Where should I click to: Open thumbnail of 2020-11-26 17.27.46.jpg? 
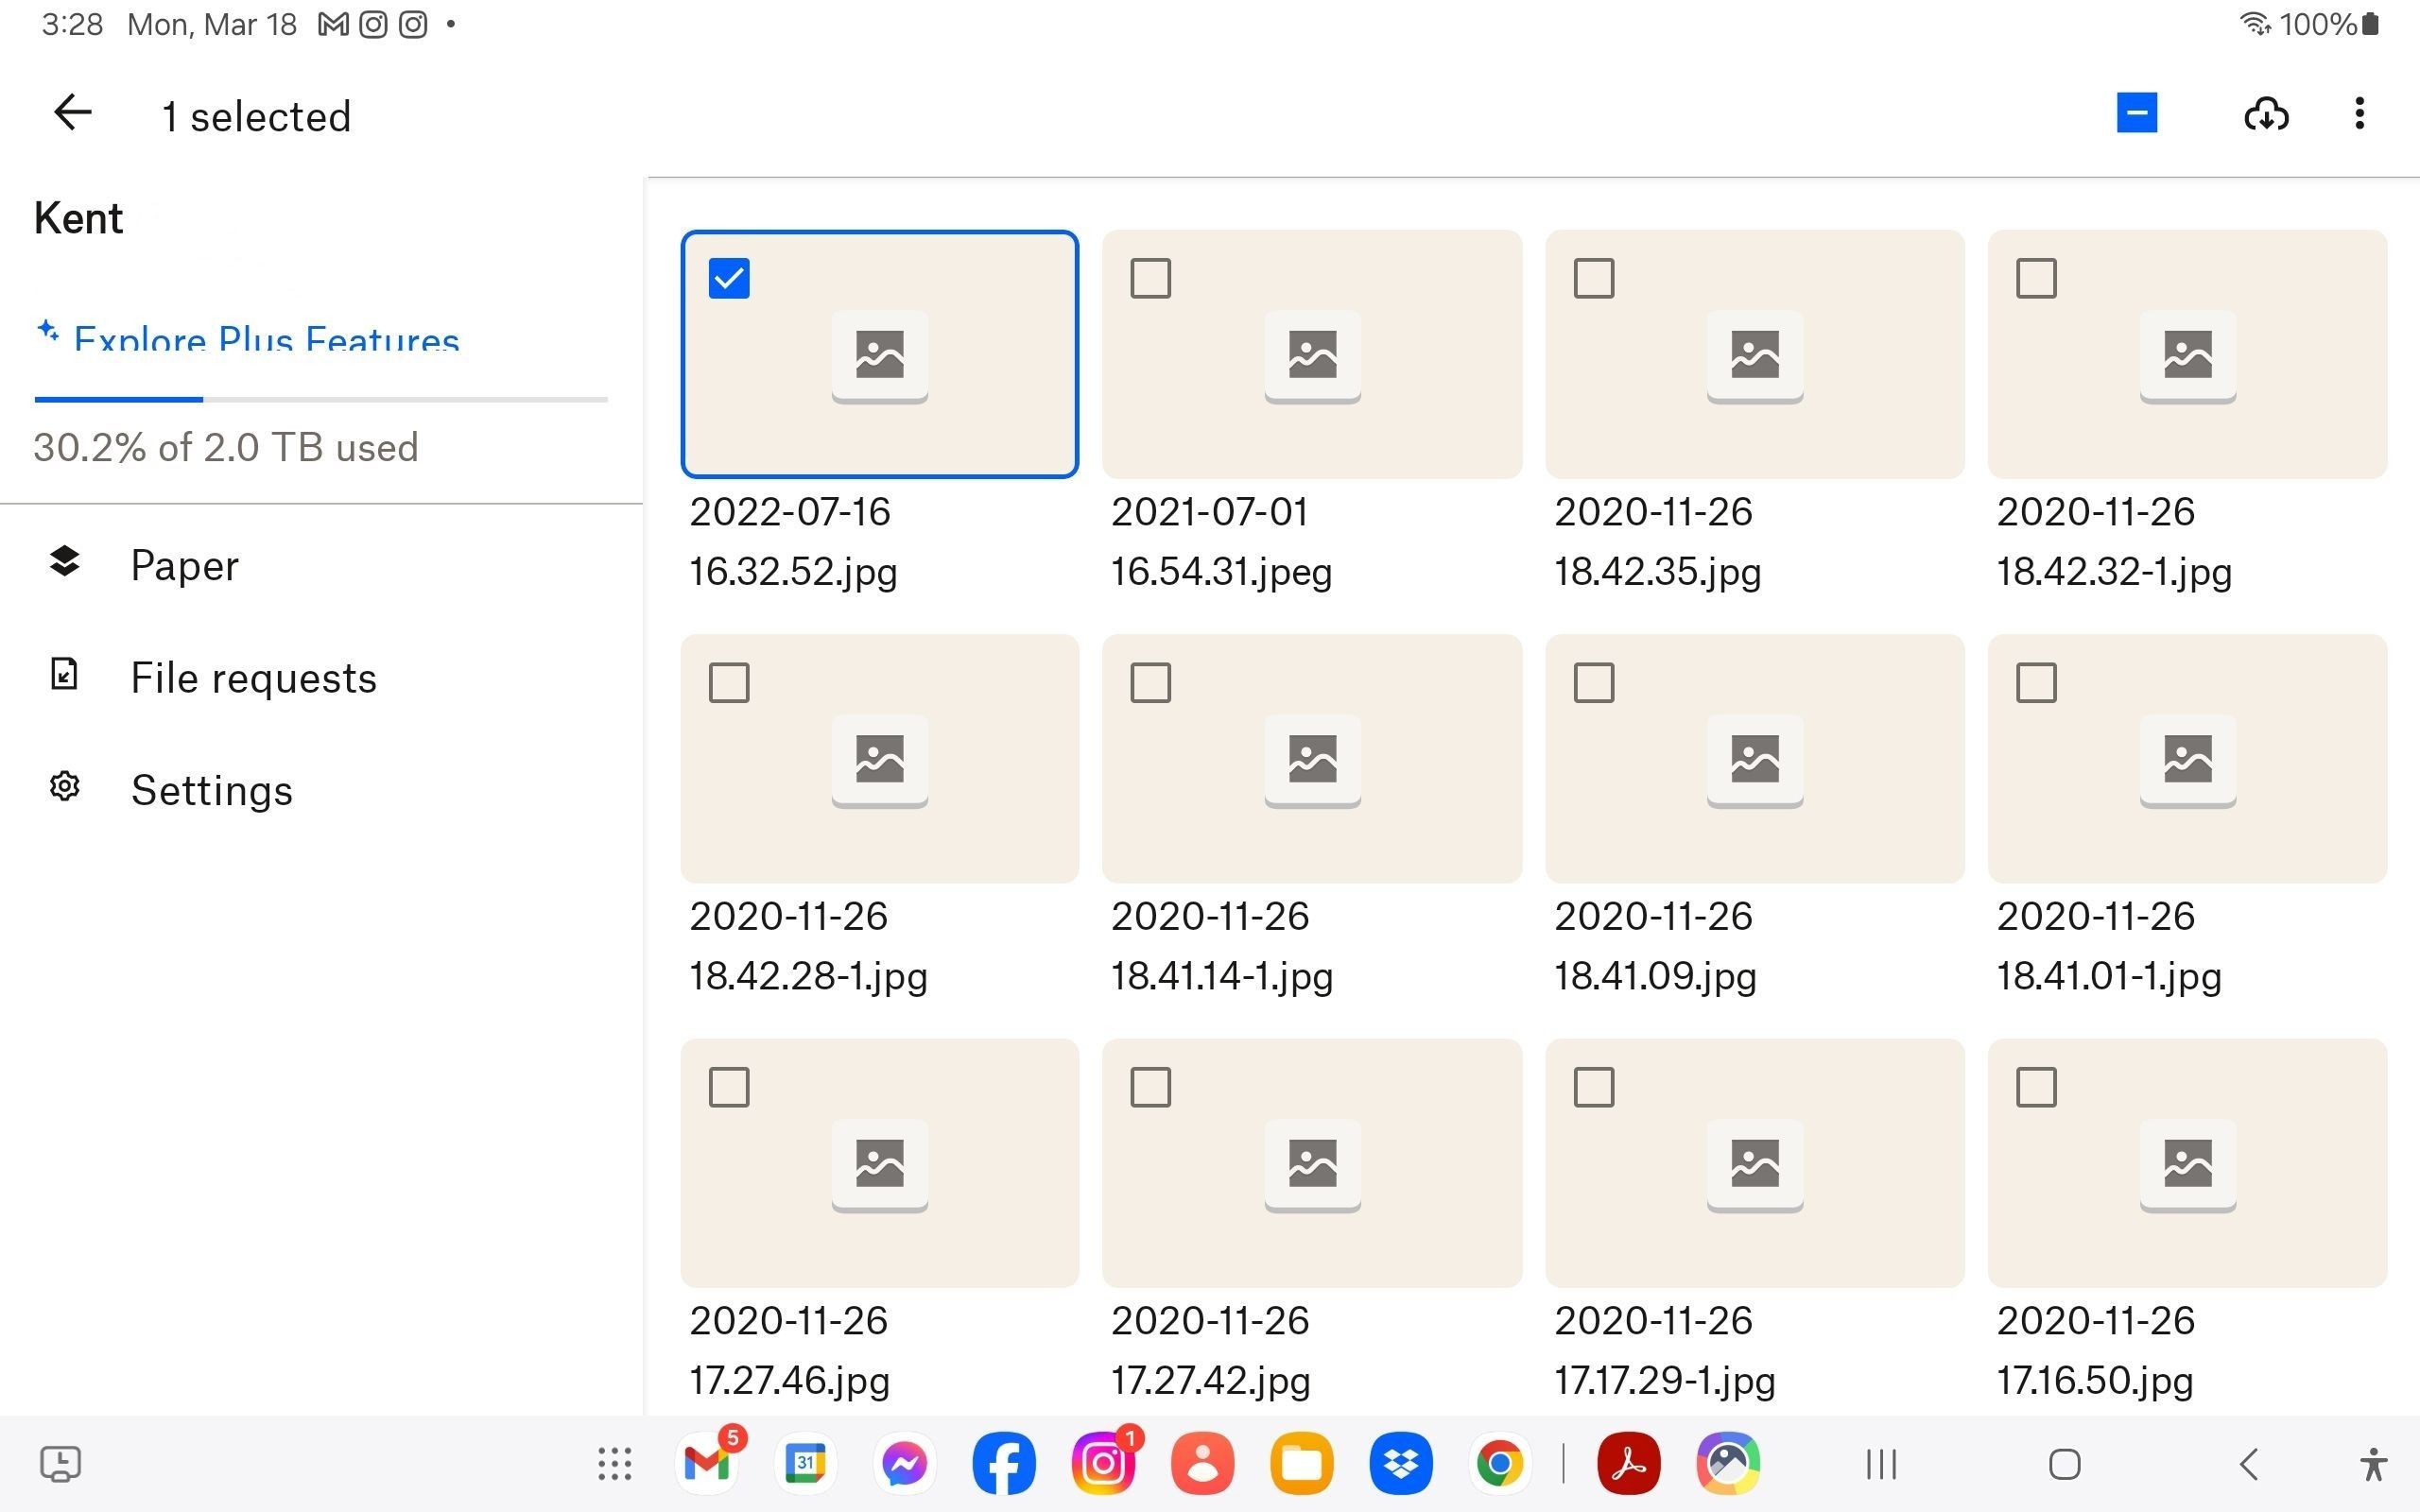879,1162
